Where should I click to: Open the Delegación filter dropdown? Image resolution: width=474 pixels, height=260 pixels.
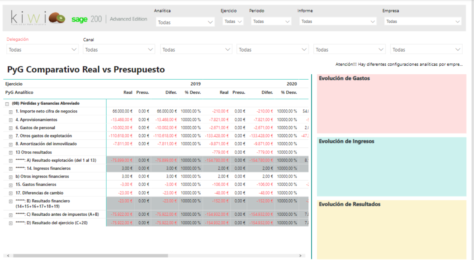click(43, 50)
